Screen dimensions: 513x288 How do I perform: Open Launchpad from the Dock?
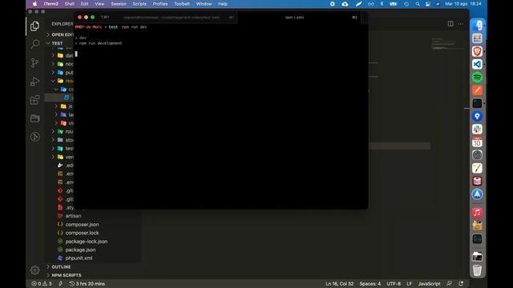477,38
